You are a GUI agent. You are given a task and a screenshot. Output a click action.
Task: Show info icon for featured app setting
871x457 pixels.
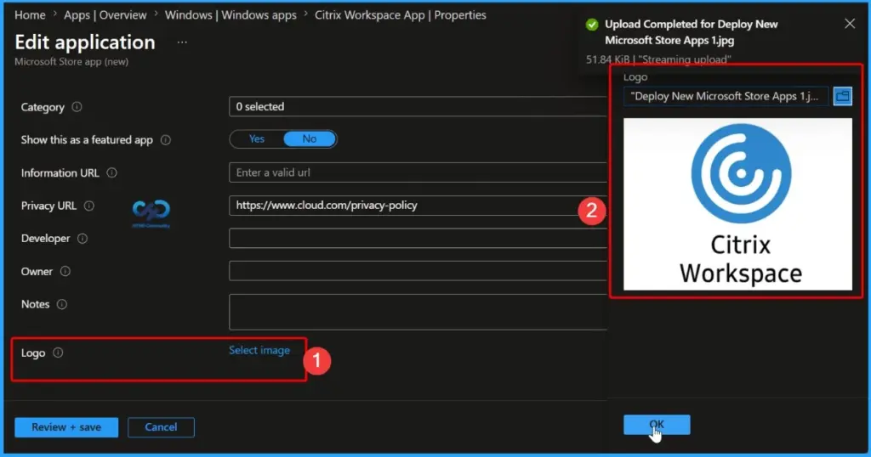pyautogui.click(x=166, y=140)
